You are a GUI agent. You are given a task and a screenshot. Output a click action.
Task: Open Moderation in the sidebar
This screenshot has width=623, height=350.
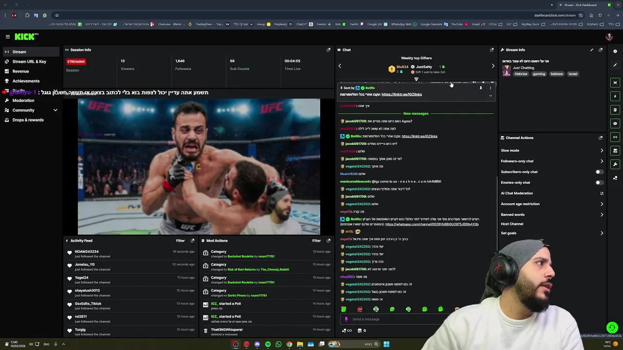tap(31, 101)
